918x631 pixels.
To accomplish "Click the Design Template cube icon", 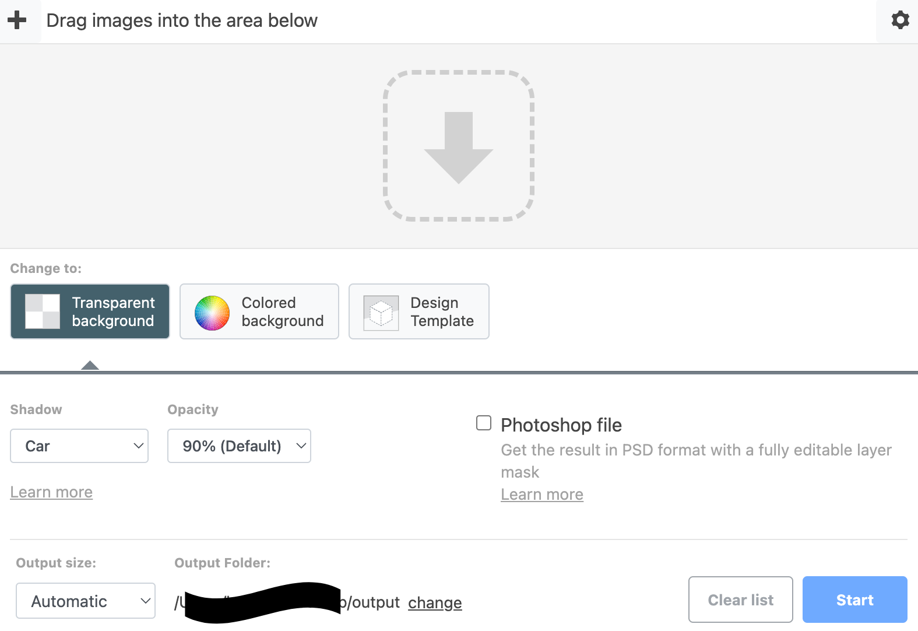I will (x=381, y=313).
